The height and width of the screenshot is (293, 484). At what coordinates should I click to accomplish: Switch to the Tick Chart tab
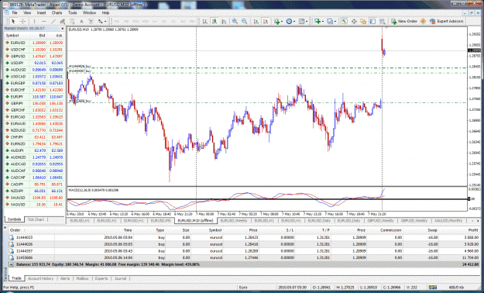(36, 219)
